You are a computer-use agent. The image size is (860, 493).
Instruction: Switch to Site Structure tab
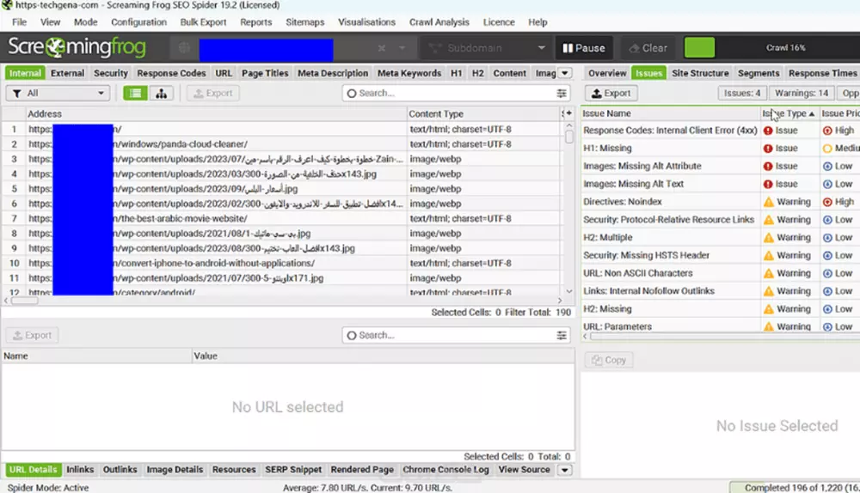[700, 73]
